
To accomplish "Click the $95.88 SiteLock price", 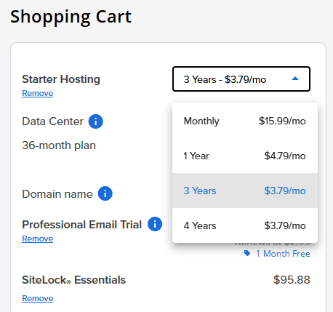I will 292,280.
